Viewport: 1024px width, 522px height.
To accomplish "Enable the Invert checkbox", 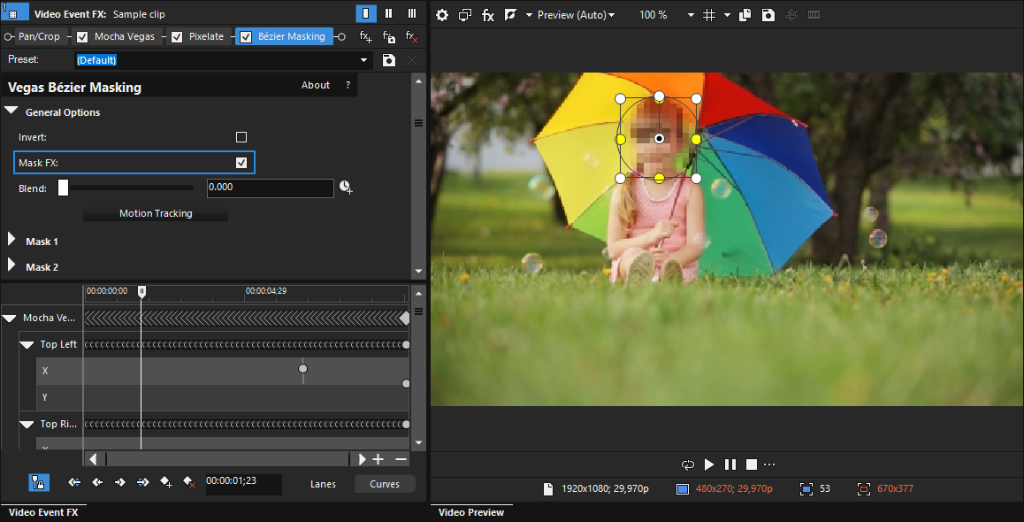I will [241, 137].
